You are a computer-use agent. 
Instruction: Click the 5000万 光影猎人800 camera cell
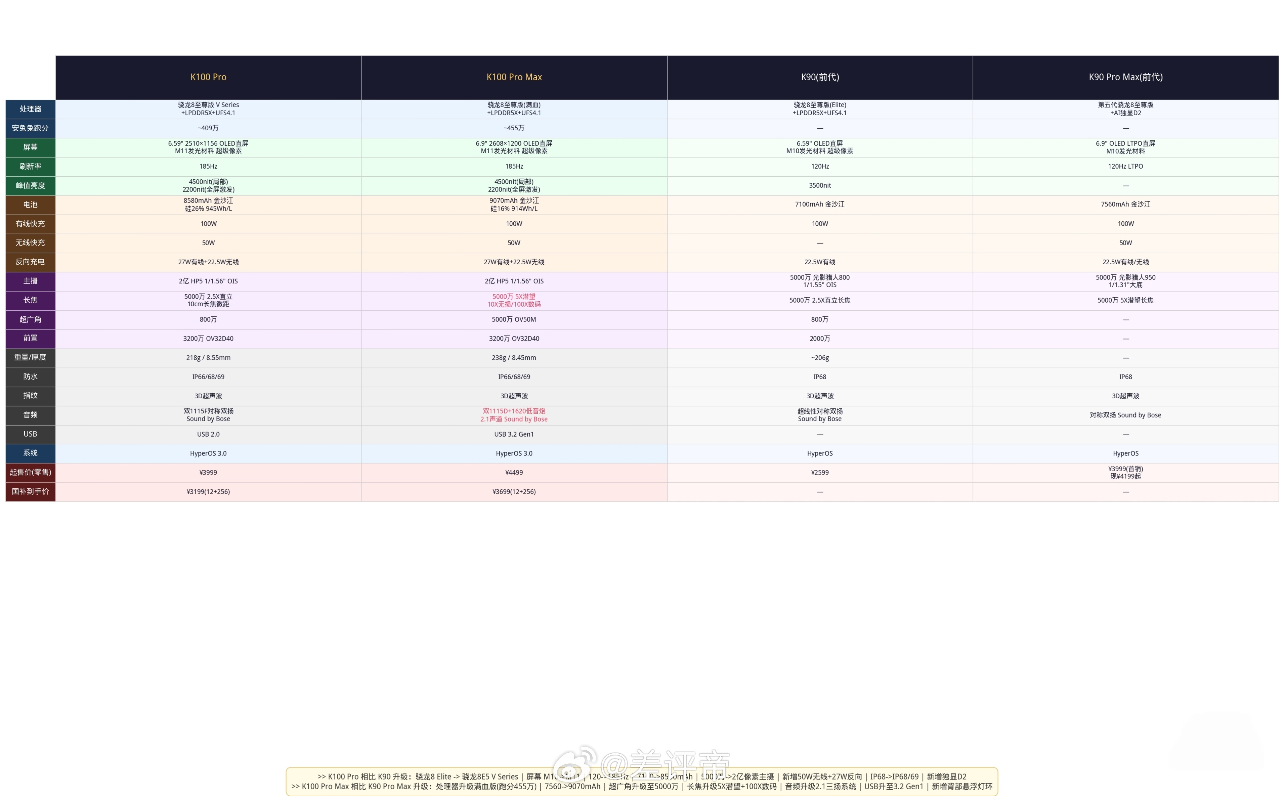820,281
